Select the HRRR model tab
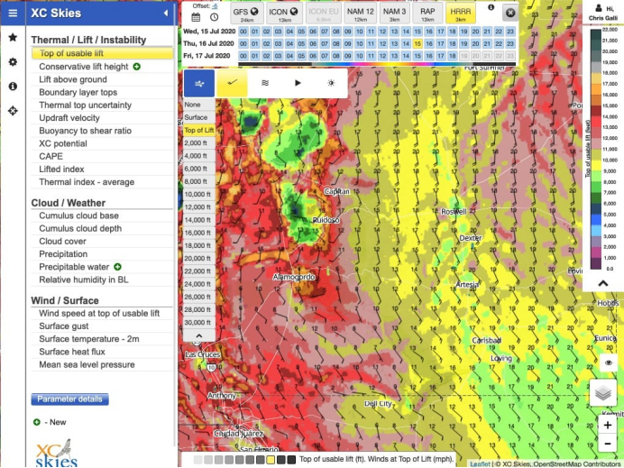This screenshot has width=624, height=468. pos(461,14)
